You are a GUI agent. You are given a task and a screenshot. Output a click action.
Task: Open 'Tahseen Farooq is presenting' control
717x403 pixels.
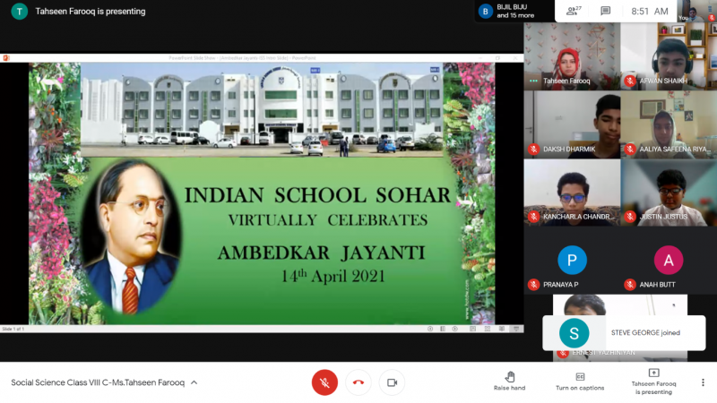[653, 382]
